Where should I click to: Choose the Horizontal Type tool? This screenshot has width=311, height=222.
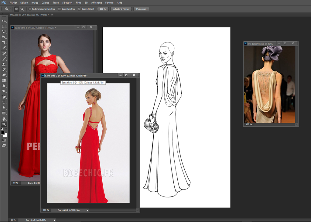[4, 102]
